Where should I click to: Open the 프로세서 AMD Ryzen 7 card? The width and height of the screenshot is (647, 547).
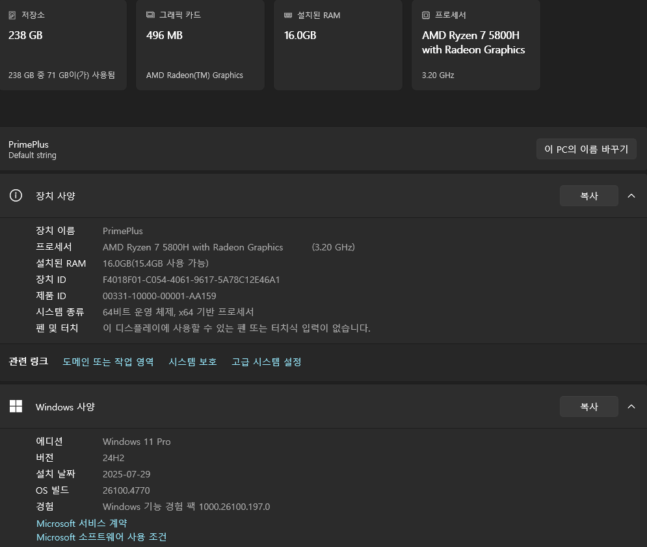click(x=476, y=45)
